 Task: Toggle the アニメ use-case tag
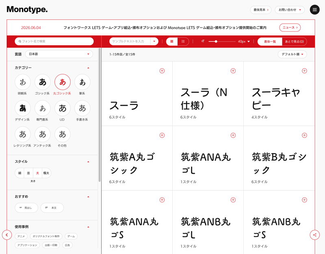click(x=21, y=236)
